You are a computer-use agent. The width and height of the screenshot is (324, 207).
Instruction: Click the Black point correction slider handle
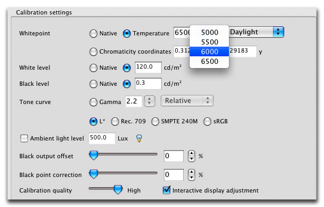tap(93, 174)
